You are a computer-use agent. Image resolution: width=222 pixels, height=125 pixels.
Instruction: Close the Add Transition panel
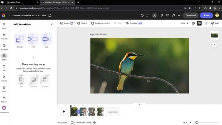click(x=52, y=24)
